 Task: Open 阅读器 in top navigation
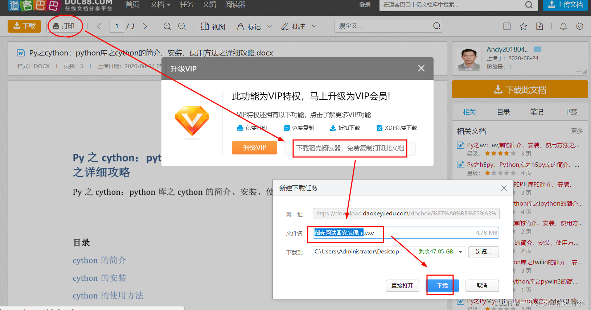pos(235,4)
